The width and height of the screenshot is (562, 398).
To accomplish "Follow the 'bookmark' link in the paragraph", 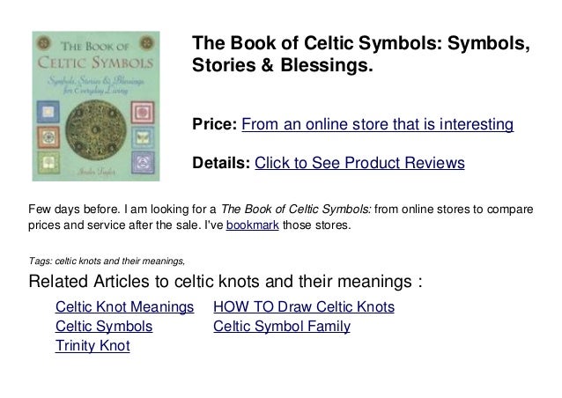I will [249, 226].
